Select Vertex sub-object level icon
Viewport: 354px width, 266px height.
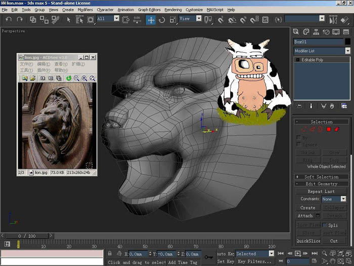(x=304, y=129)
